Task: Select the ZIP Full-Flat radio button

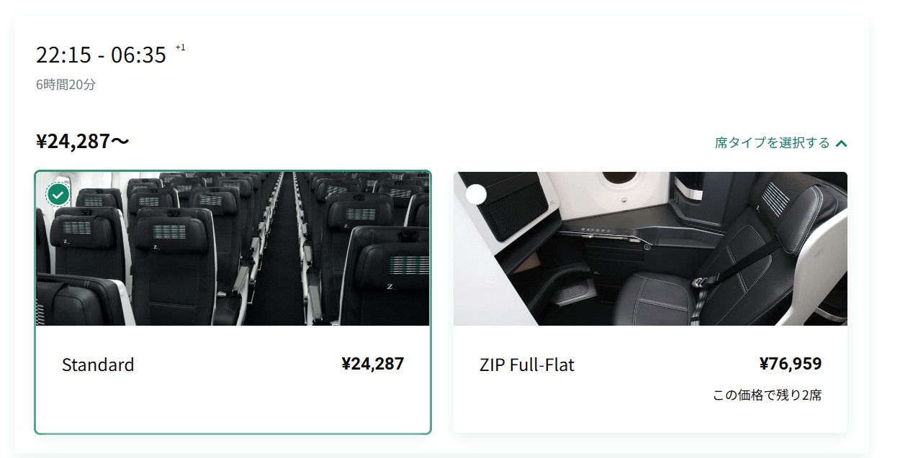Action: pyautogui.click(x=476, y=194)
